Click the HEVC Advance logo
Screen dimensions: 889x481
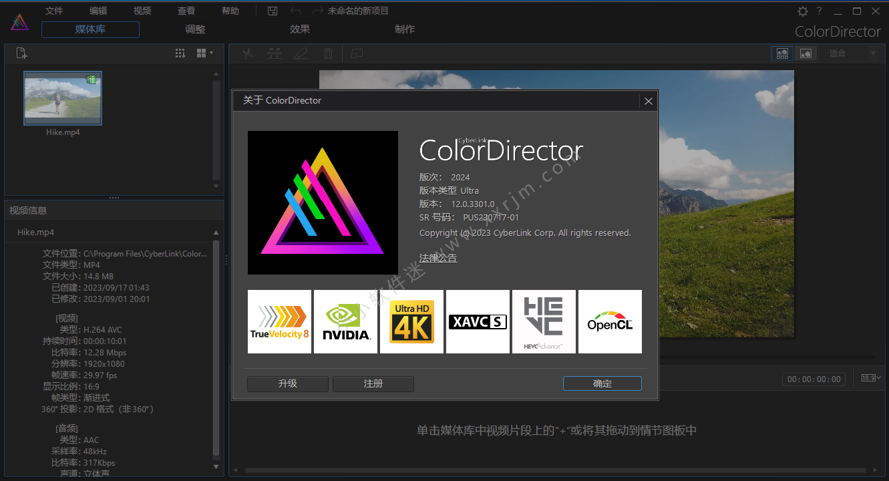(x=544, y=321)
